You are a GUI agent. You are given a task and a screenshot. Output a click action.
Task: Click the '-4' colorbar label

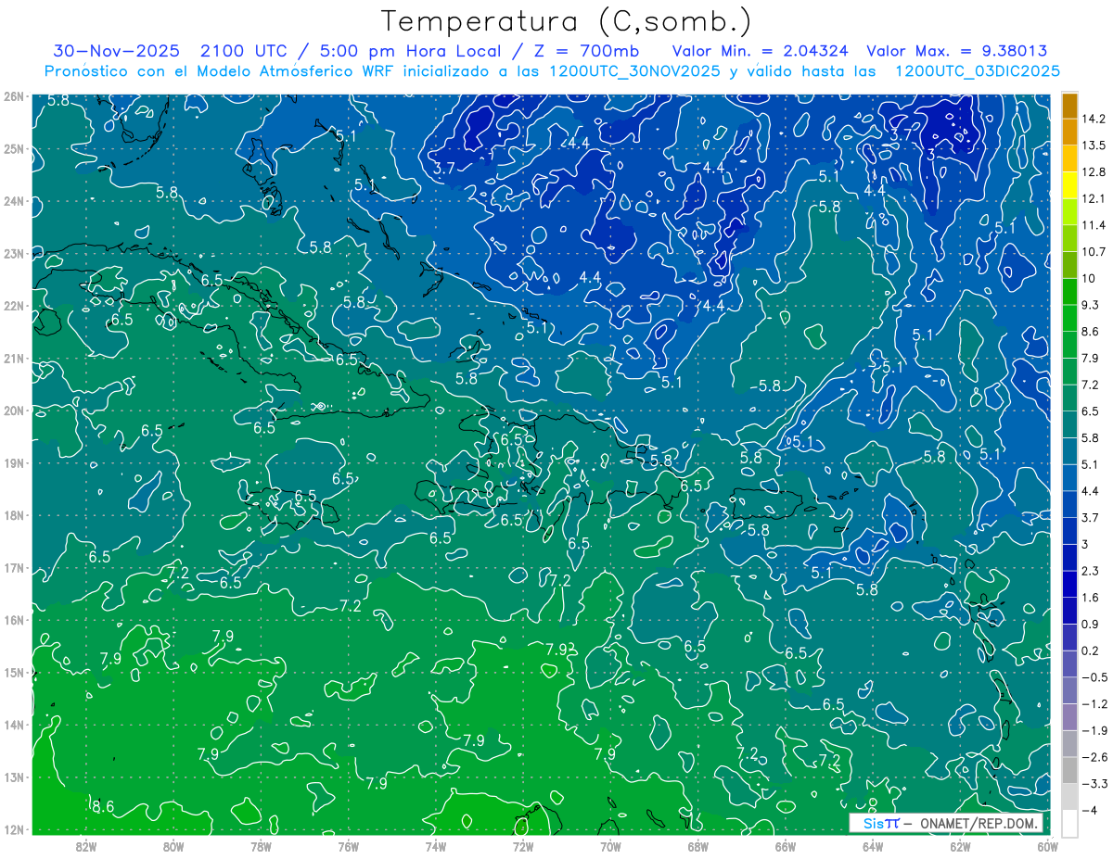coord(1089,810)
